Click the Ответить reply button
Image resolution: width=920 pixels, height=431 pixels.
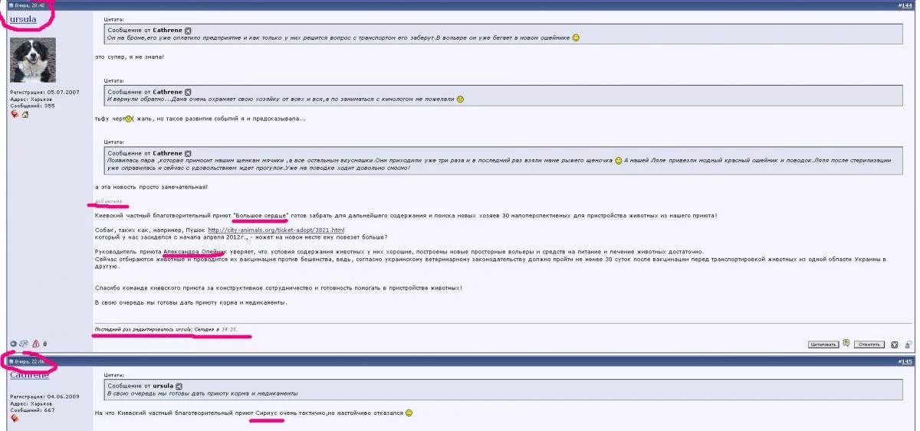coord(869,344)
